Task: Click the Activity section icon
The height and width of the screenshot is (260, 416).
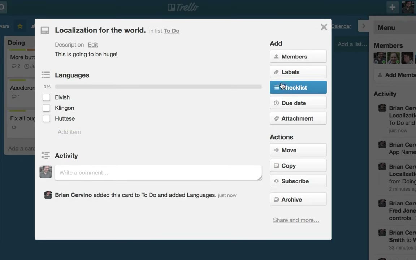Action: [45, 155]
